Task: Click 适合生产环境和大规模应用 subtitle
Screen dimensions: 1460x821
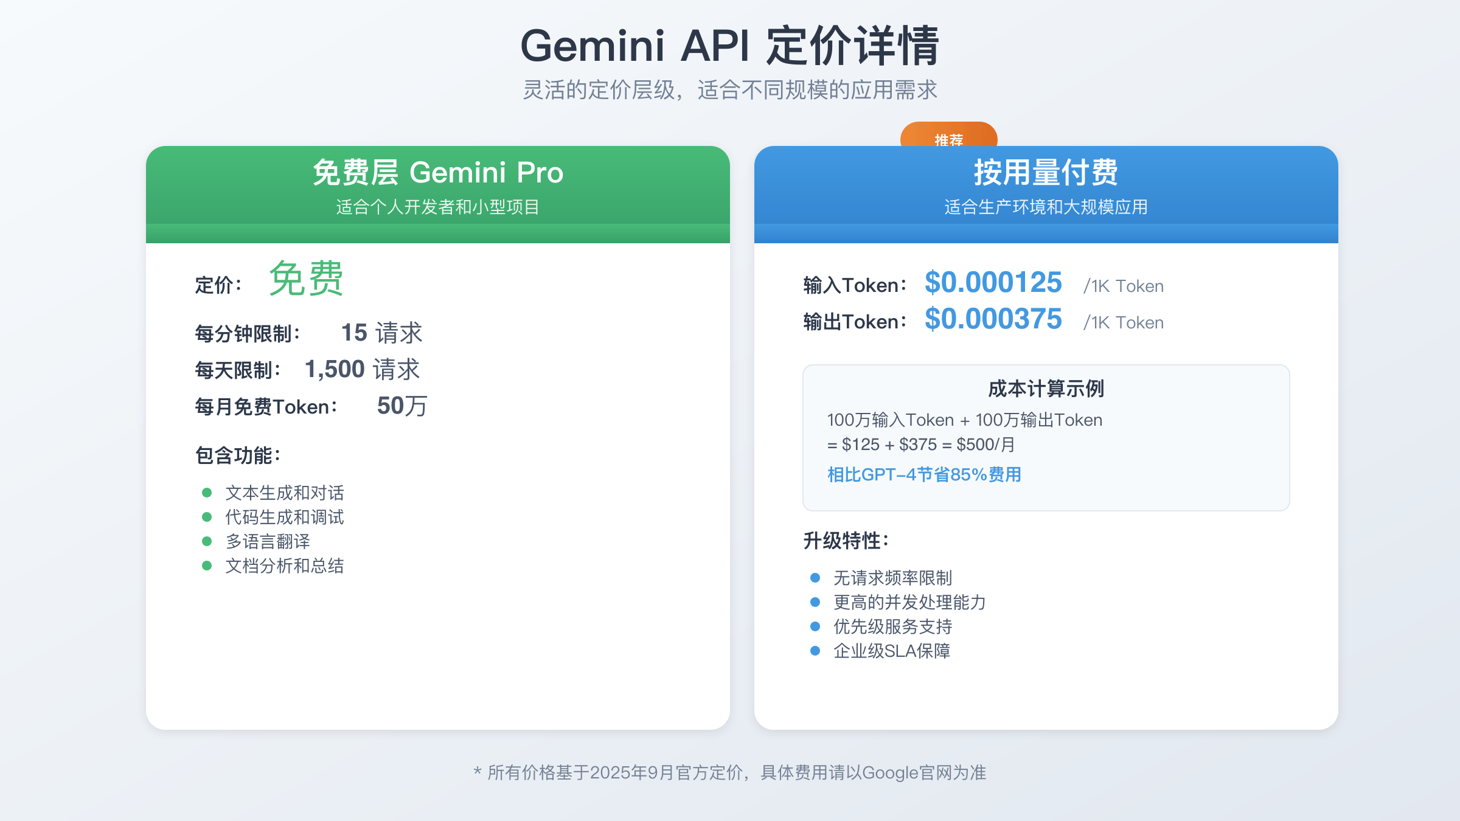Action: pyautogui.click(x=1046, y=207)
